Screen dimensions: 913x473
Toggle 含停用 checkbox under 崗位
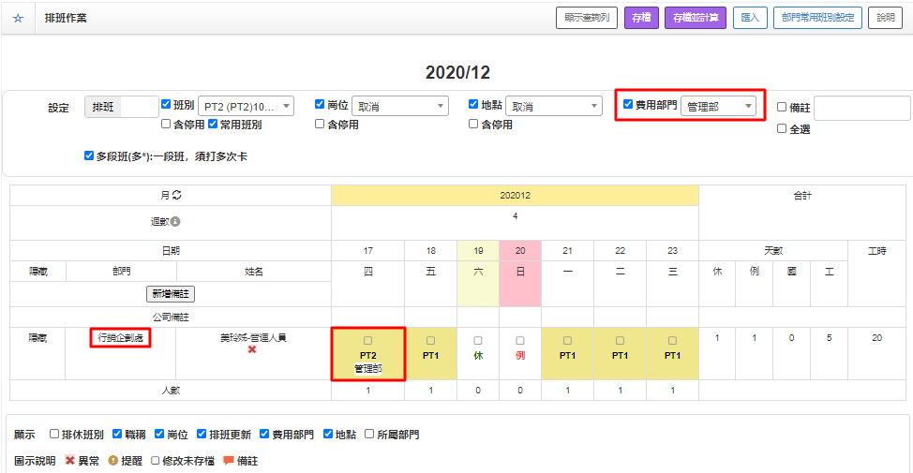point(320,124)
